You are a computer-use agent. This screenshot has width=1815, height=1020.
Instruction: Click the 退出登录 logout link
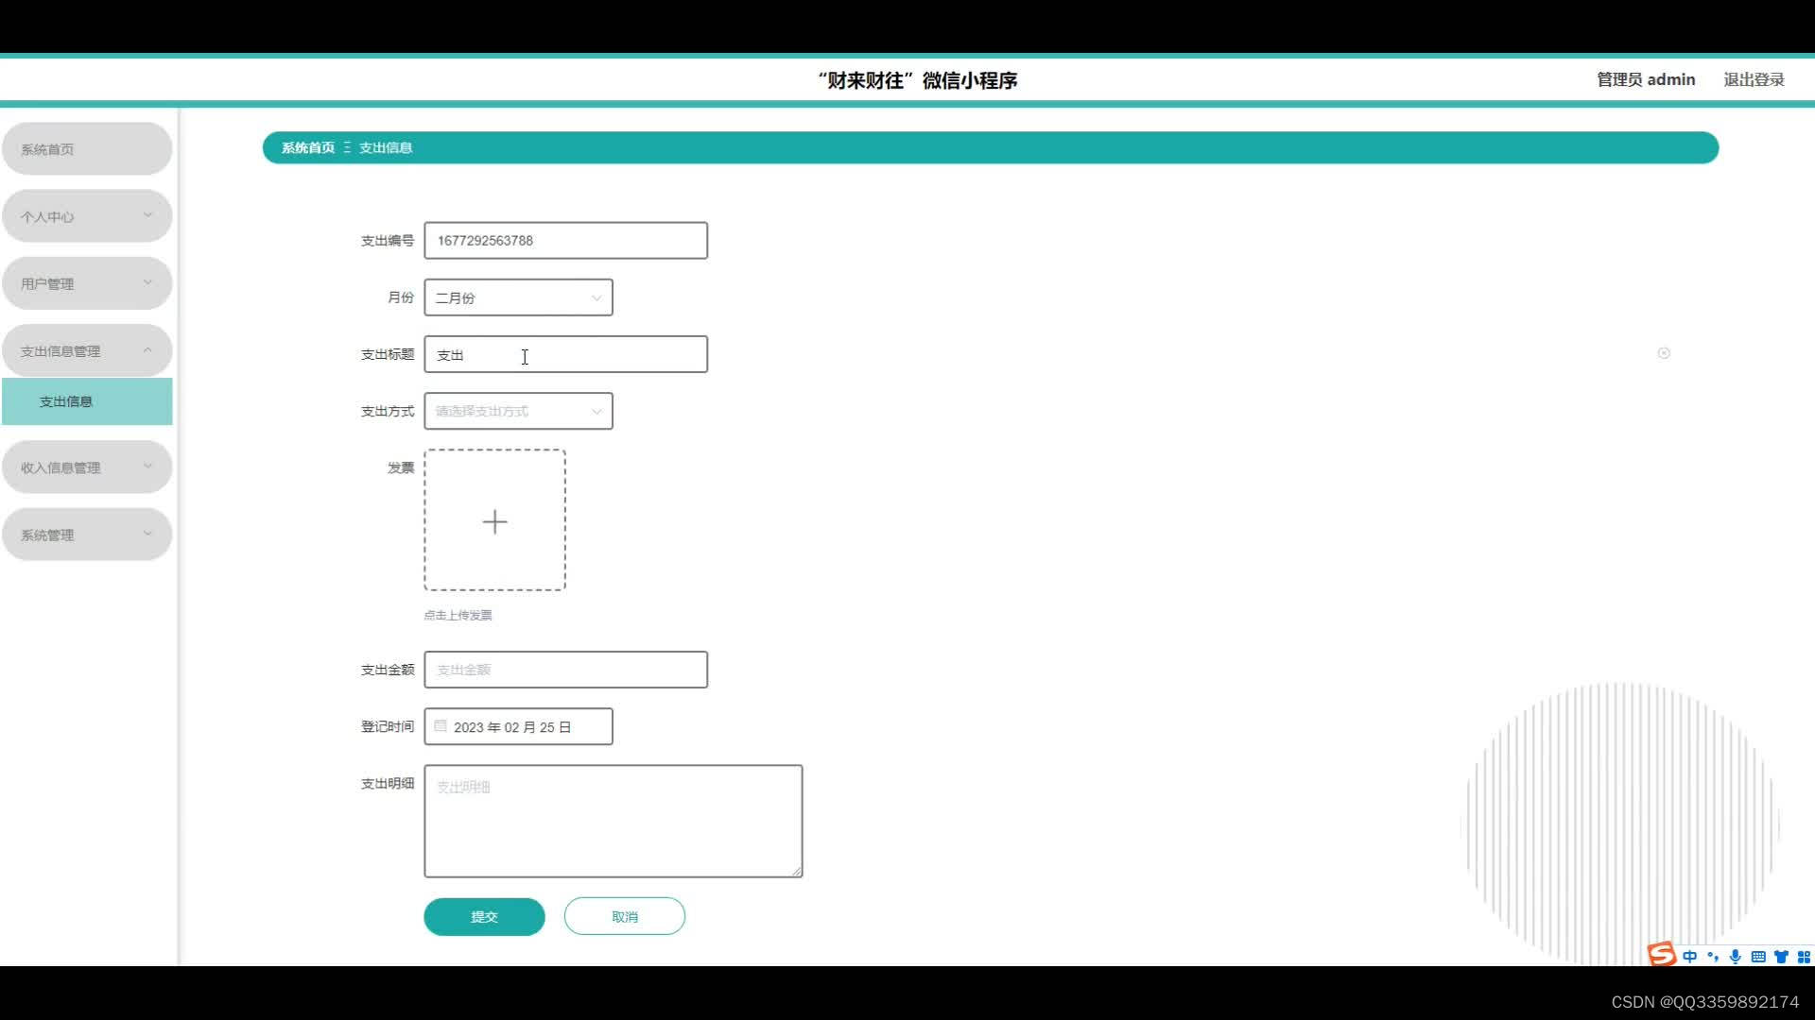pos(1754,78)
